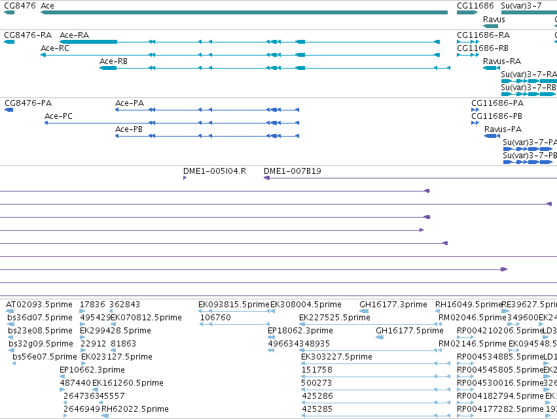557x419 pixels.
Task: Click the bs23e08.5prime EST label
Action: click(40, 331)
